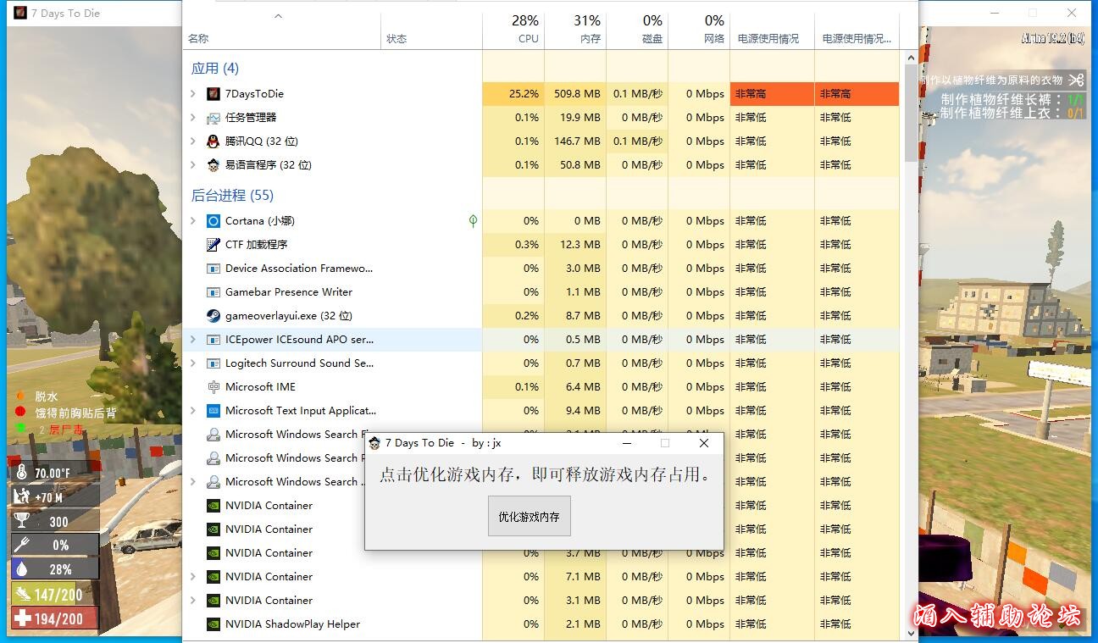Screen dimensions: 1098x643
Task: Click the 腾讯QQ penguin icon
Action: click(x=213, y=141)
